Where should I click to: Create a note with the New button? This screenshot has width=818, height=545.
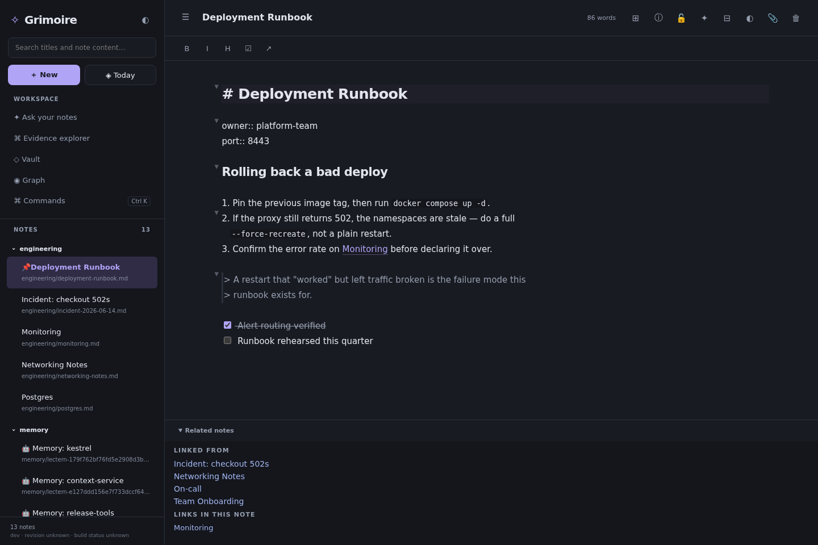point(44,75)
